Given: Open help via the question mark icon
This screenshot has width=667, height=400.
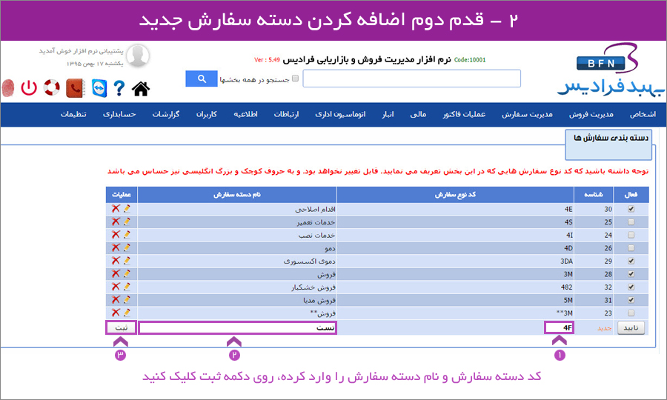Looking at the screenshot, I should click(x=119, y=88).
